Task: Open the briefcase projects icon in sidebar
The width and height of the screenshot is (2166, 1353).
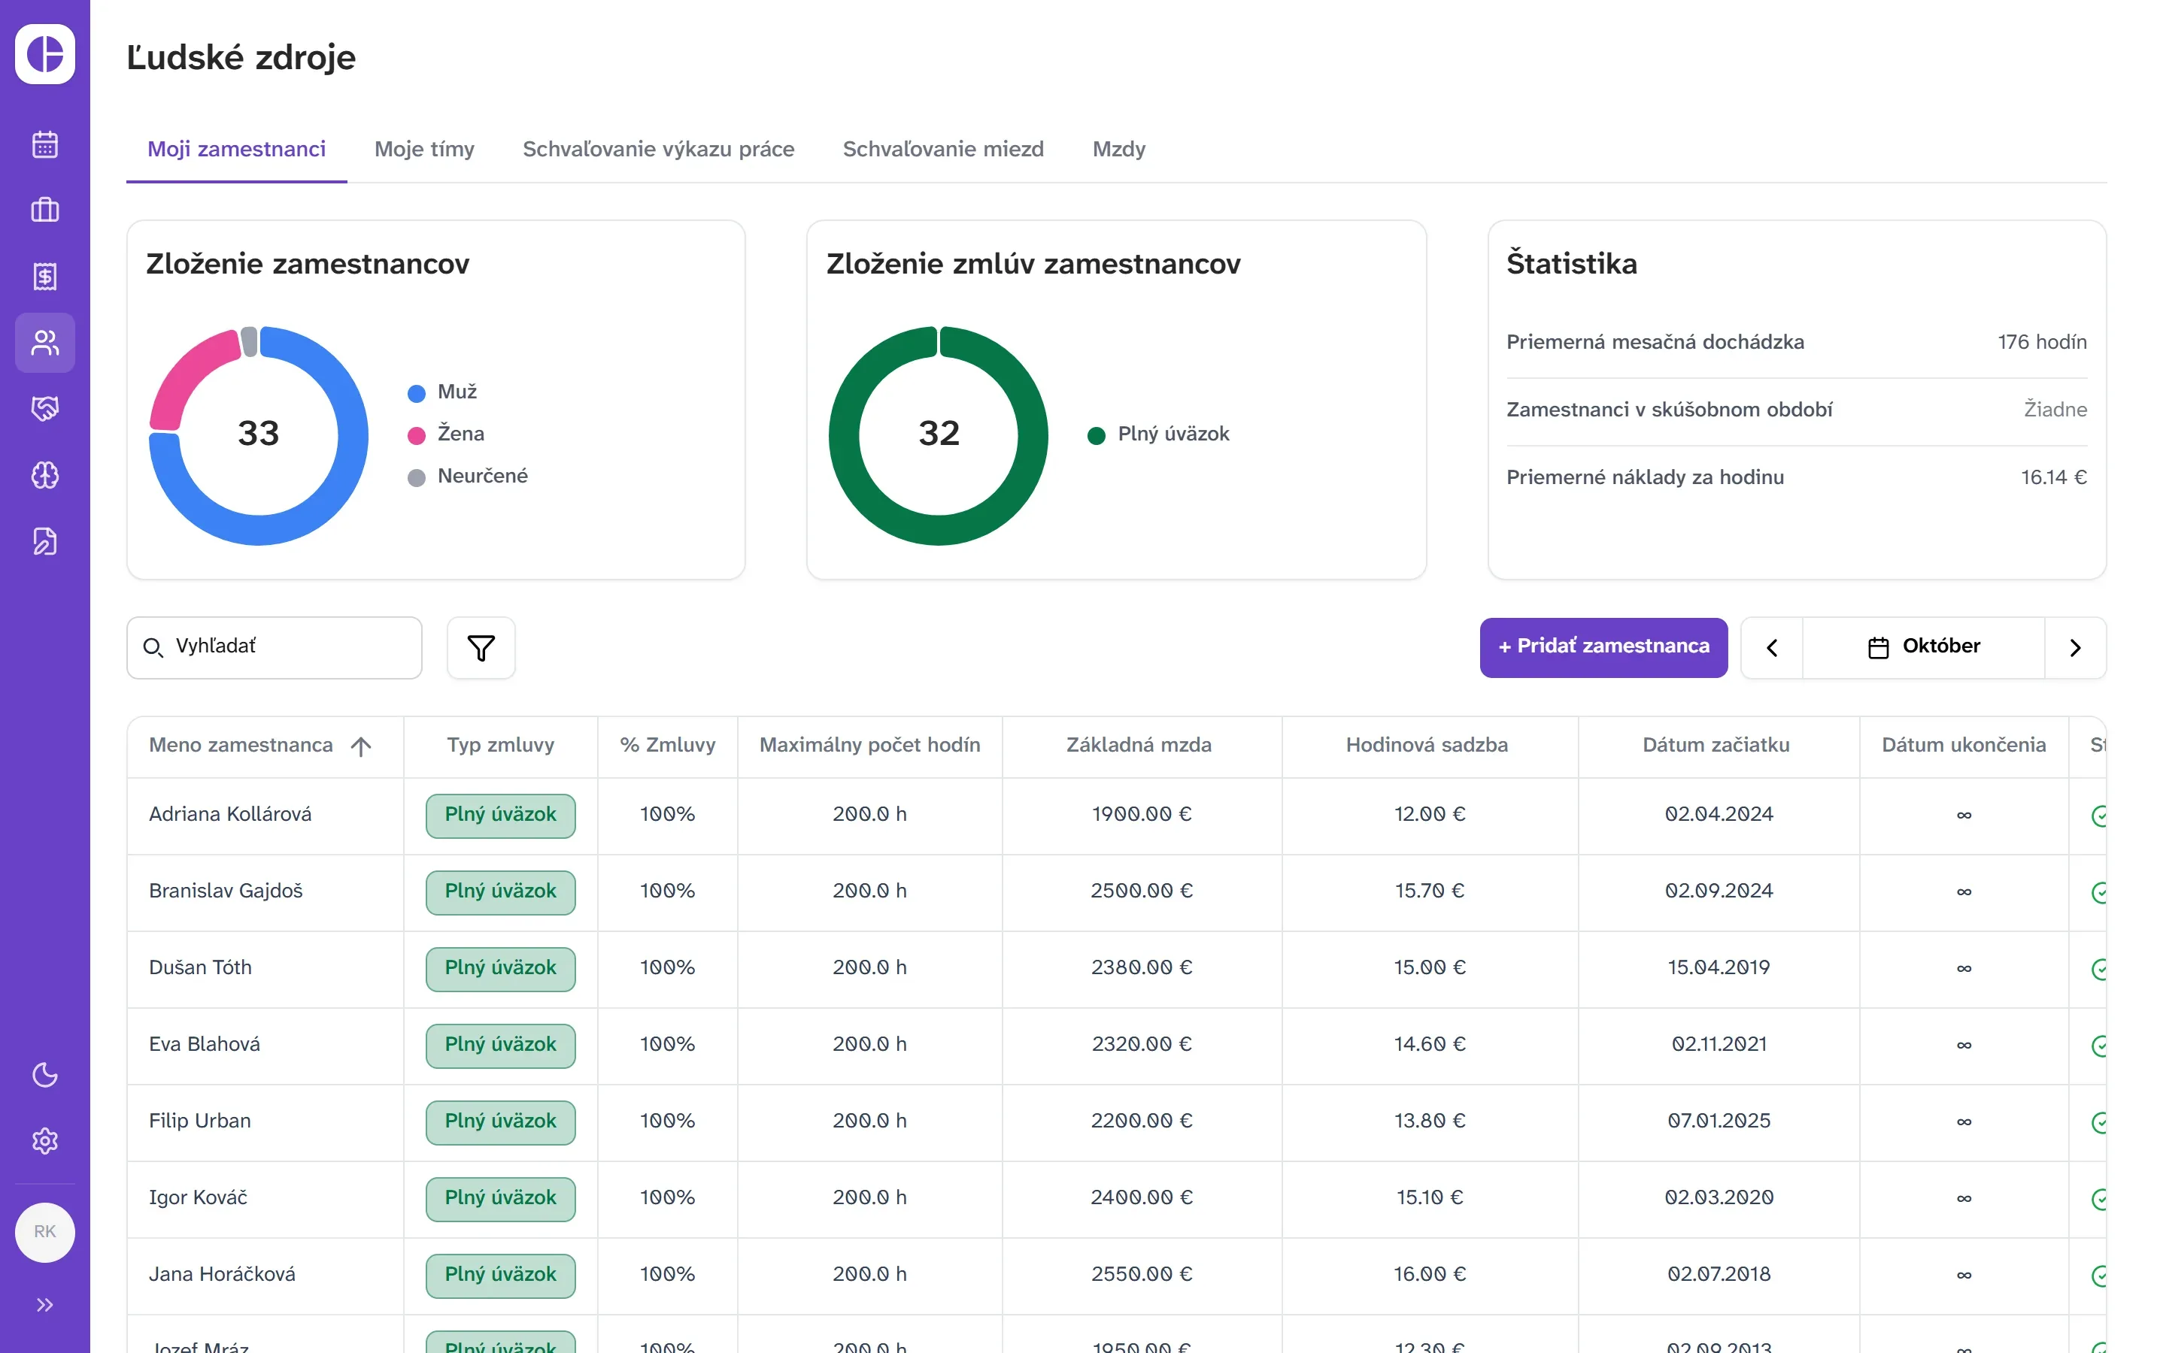Action: pyautogui.click(x=45, y=210)
